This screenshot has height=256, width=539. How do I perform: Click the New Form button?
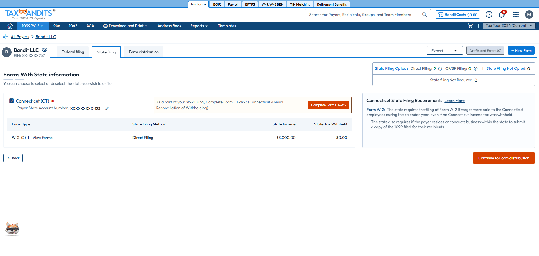(521, 51)
